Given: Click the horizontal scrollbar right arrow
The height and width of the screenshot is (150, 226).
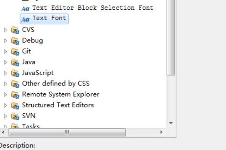Looking at the screenshot, I should coord(161,132).
